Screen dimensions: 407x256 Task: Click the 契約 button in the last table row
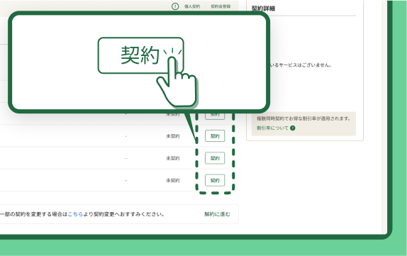[215, 180]
